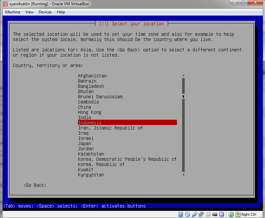The image size is (265, 218).
Task: Click the mouse integration status icon
Action: [x=231, y=214]
